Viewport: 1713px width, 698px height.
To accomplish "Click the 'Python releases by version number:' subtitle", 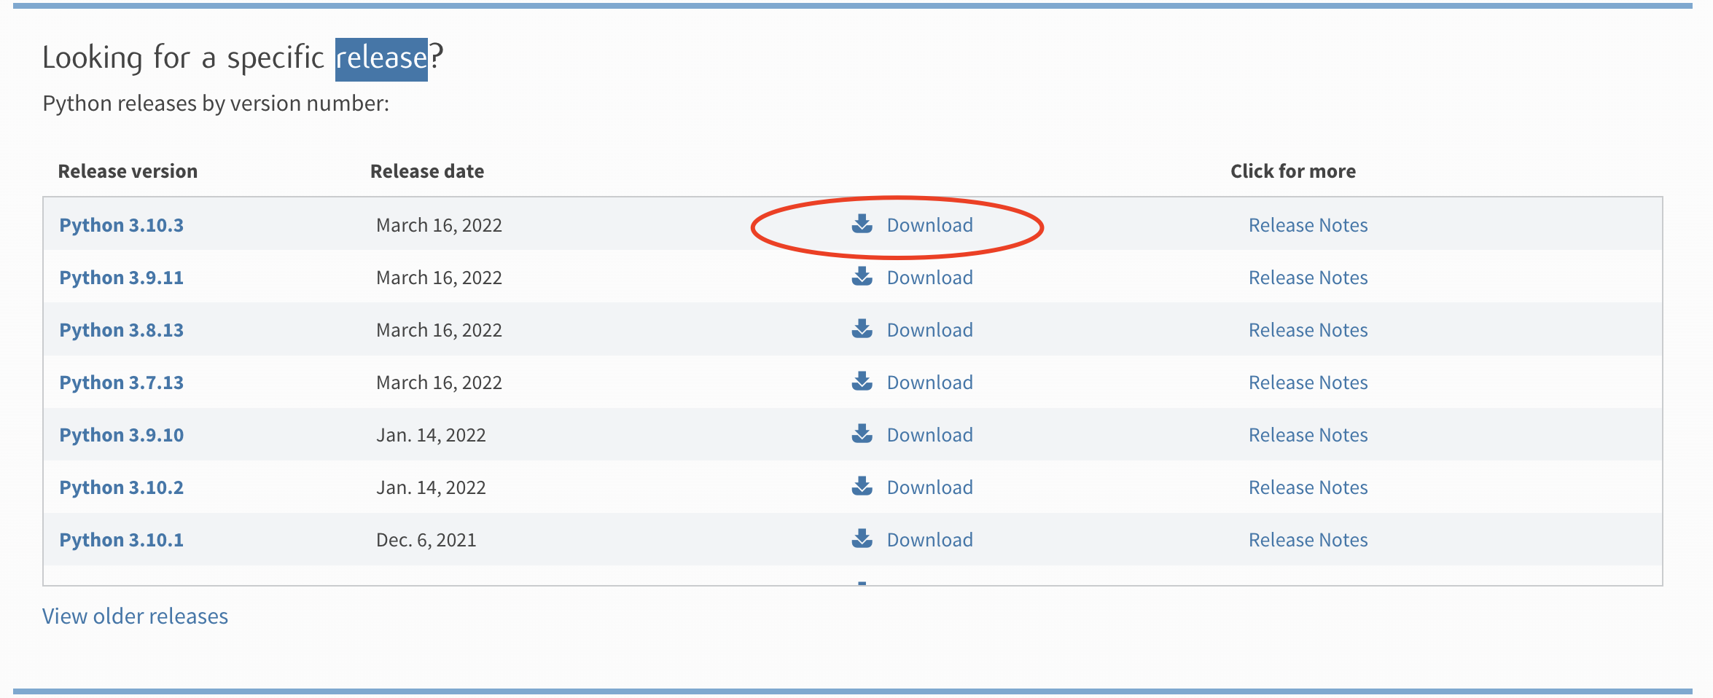I will (216, 103).
